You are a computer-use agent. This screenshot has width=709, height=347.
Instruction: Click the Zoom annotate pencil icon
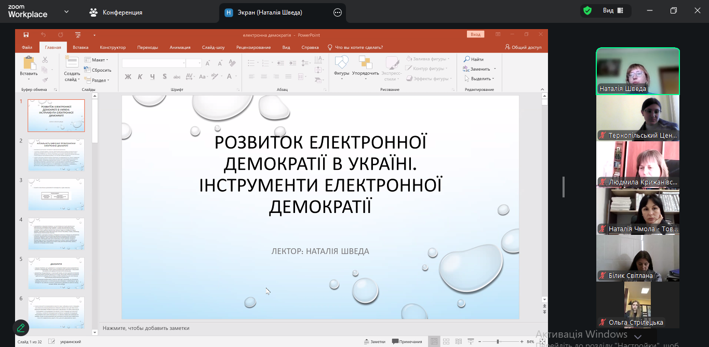[x=21, y=328]
